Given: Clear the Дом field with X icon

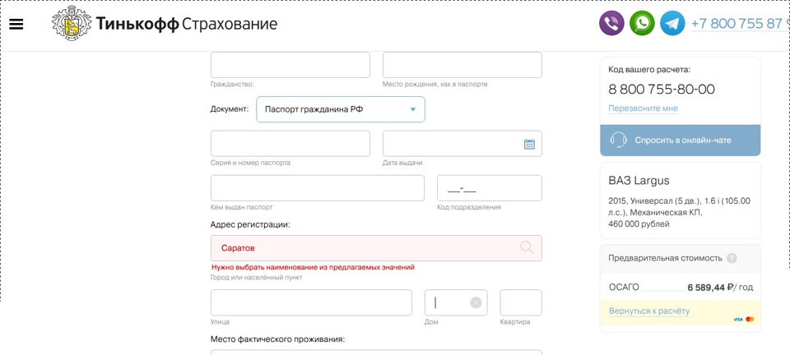Looking at the screenshot, I should pyautogui.click(x=476, y=302).
